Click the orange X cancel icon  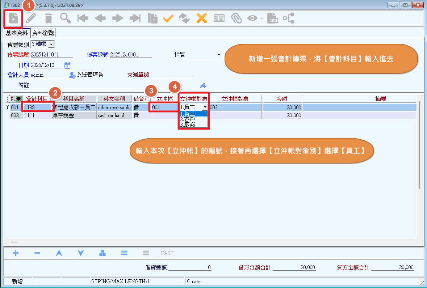coord(201,18)
